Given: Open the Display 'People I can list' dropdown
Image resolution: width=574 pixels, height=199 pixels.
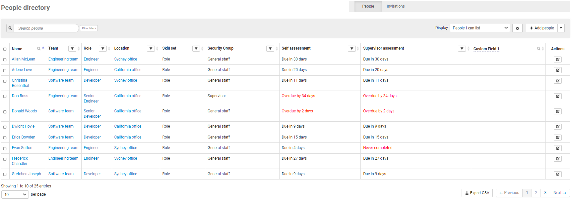Looking at the screenshot, I should click(x=479, y=28).
